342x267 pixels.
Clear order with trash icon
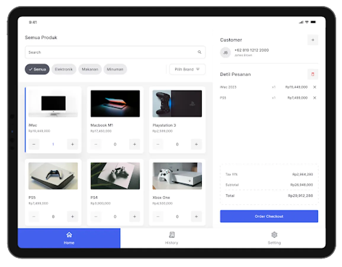coord(313,74)
